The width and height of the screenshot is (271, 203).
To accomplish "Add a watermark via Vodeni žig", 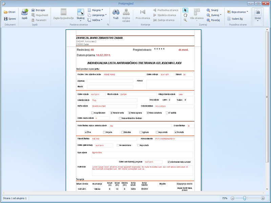I will pyautogui.click(x=235, y=19).
